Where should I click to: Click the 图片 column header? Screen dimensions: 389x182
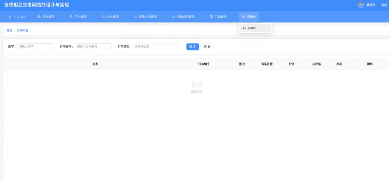242,64
